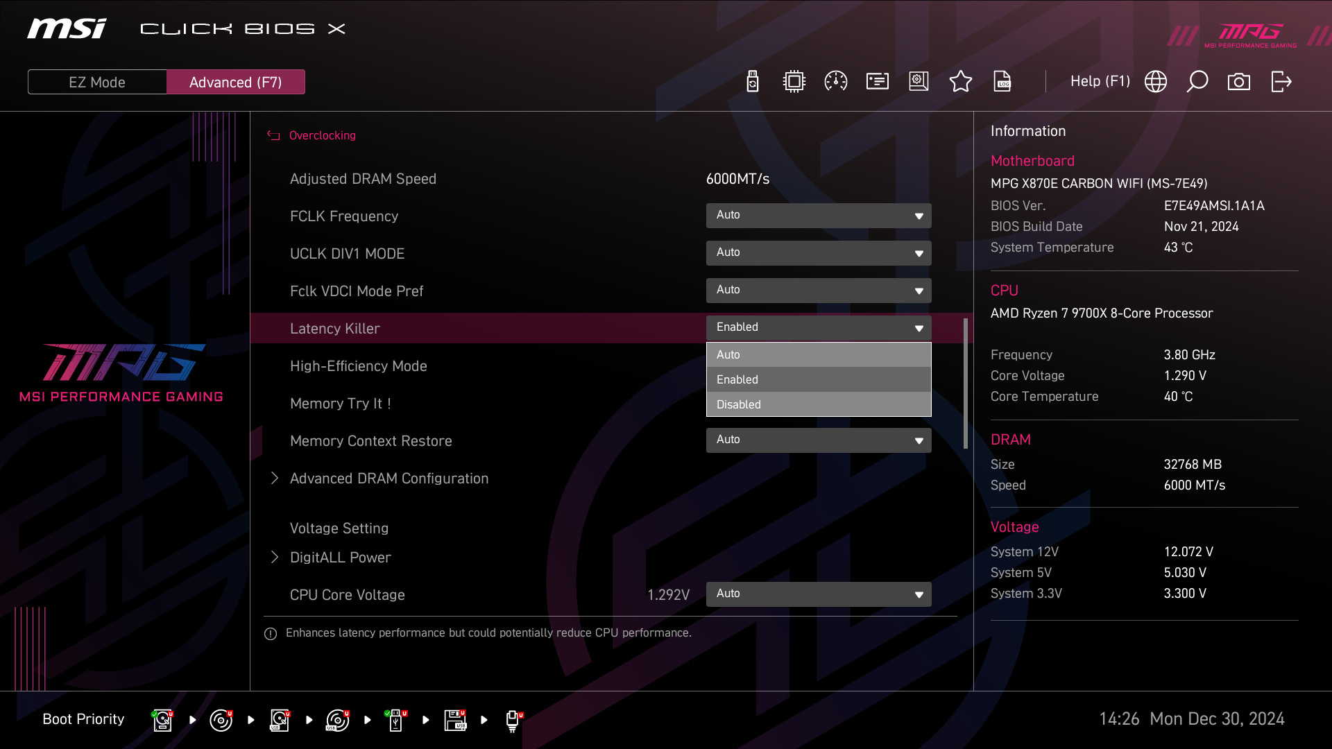This screenshot has height=749, width=1332.
Task: Click the Boot Priority label
Action: click(x=83, y=719)
